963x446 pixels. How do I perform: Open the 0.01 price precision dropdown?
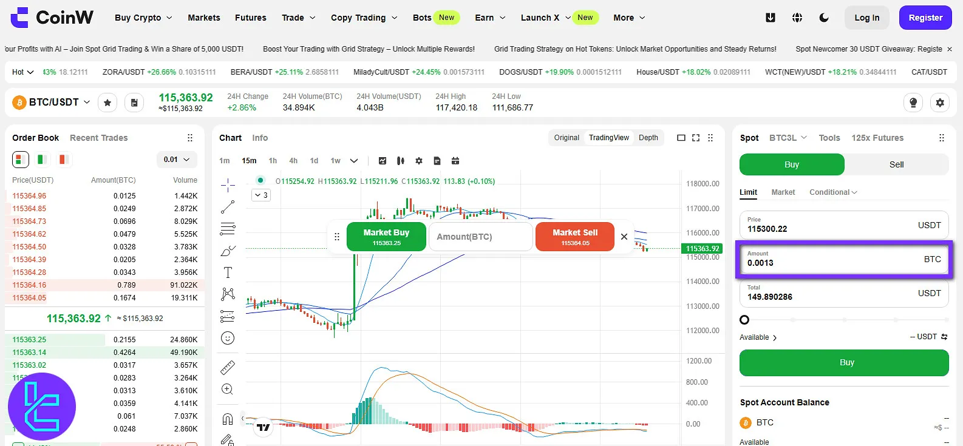[177, 160]
